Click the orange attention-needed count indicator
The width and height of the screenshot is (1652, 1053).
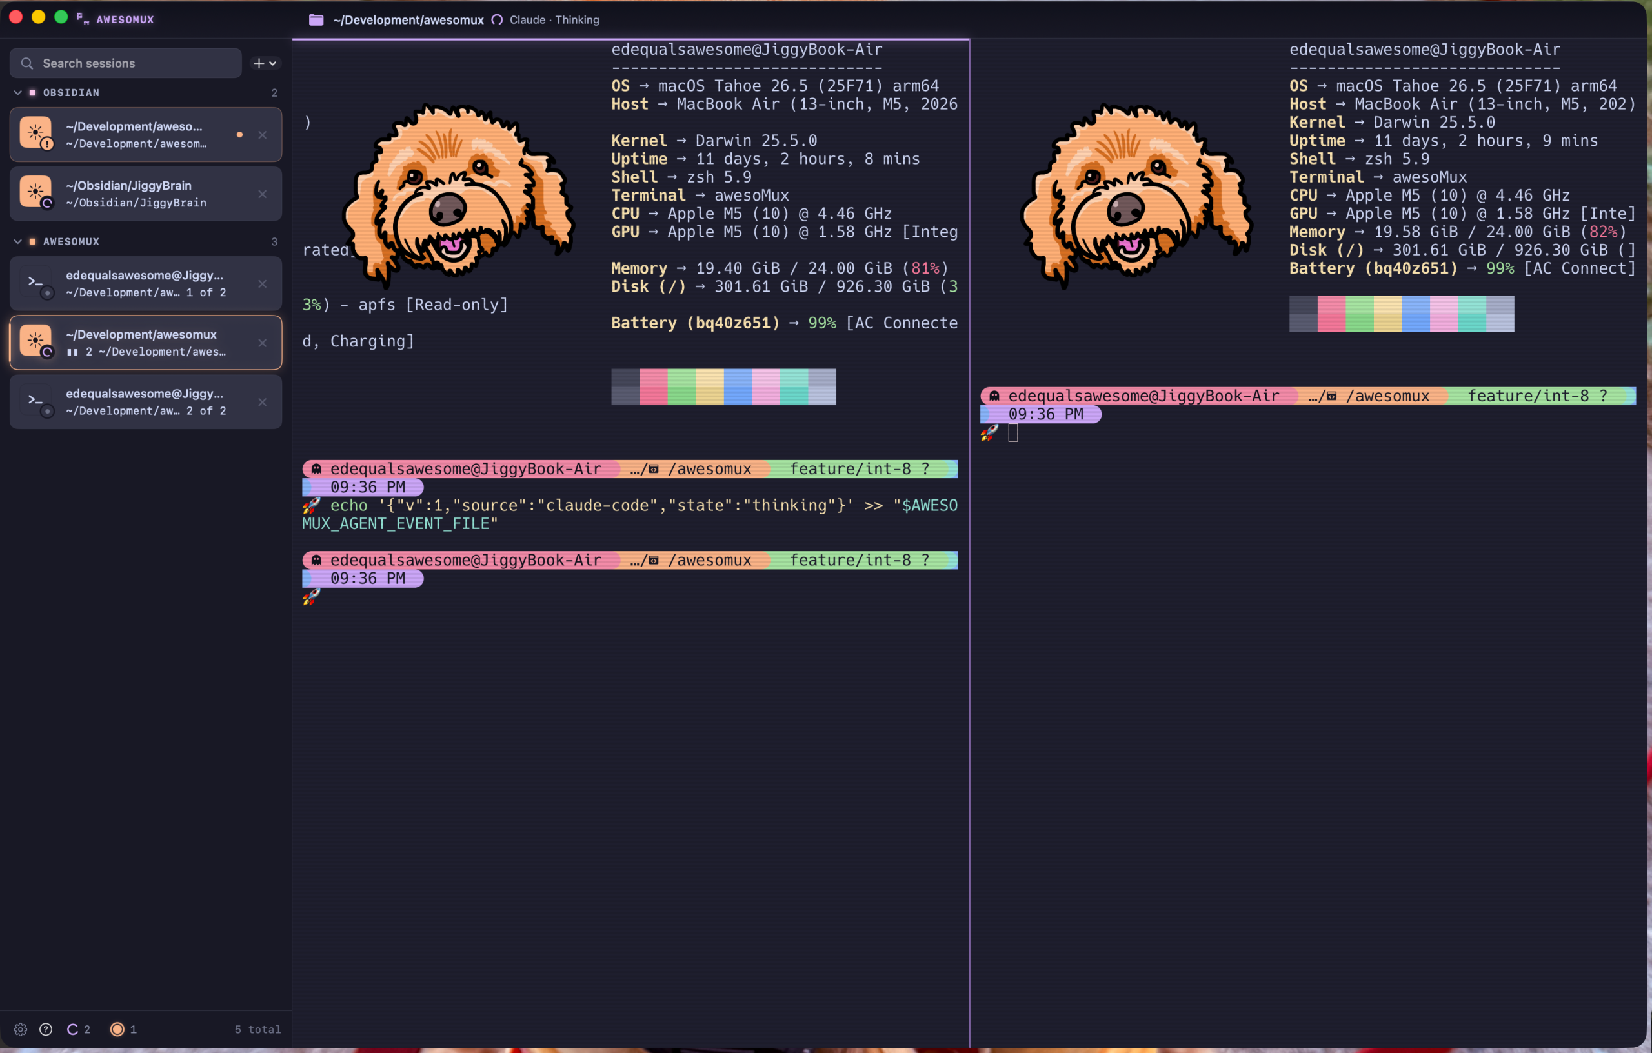123,1029
